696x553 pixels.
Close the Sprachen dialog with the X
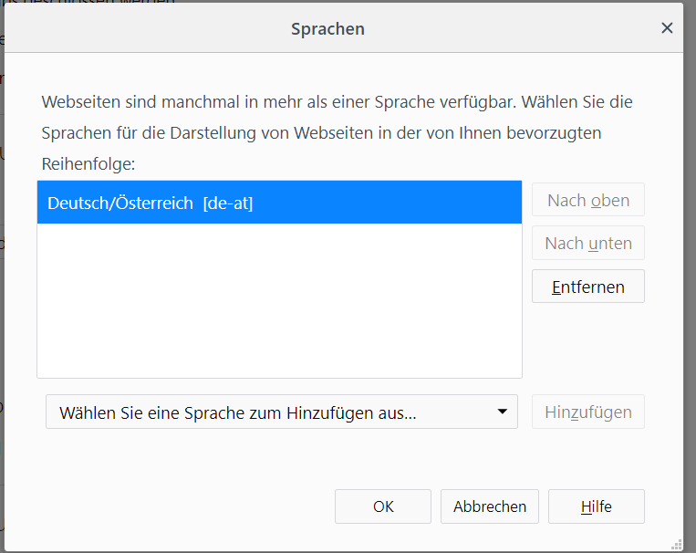(x=667, y=28)
